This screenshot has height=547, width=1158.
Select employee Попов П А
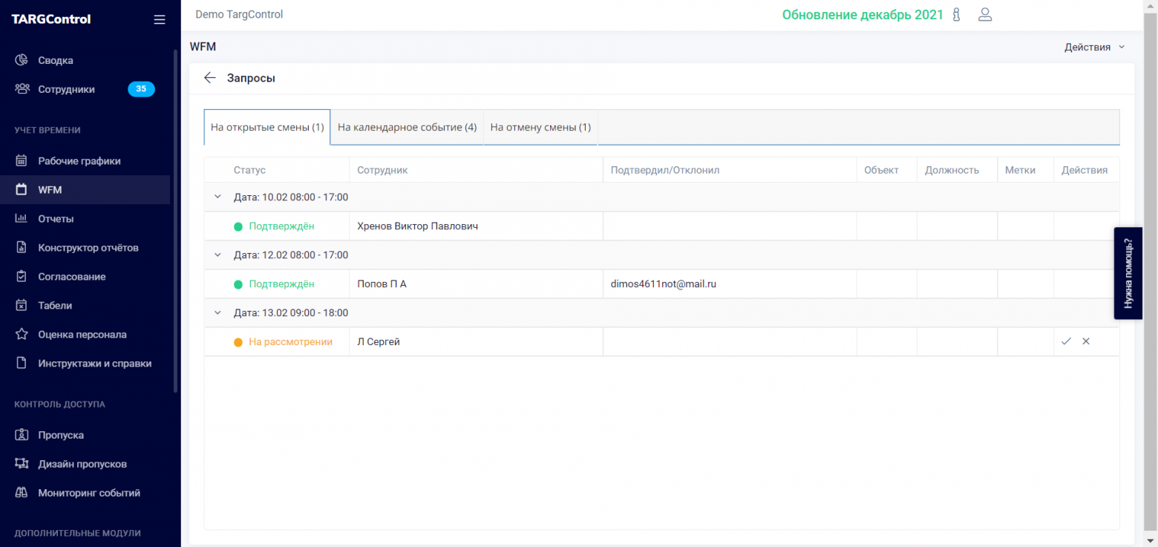(382, 284)
